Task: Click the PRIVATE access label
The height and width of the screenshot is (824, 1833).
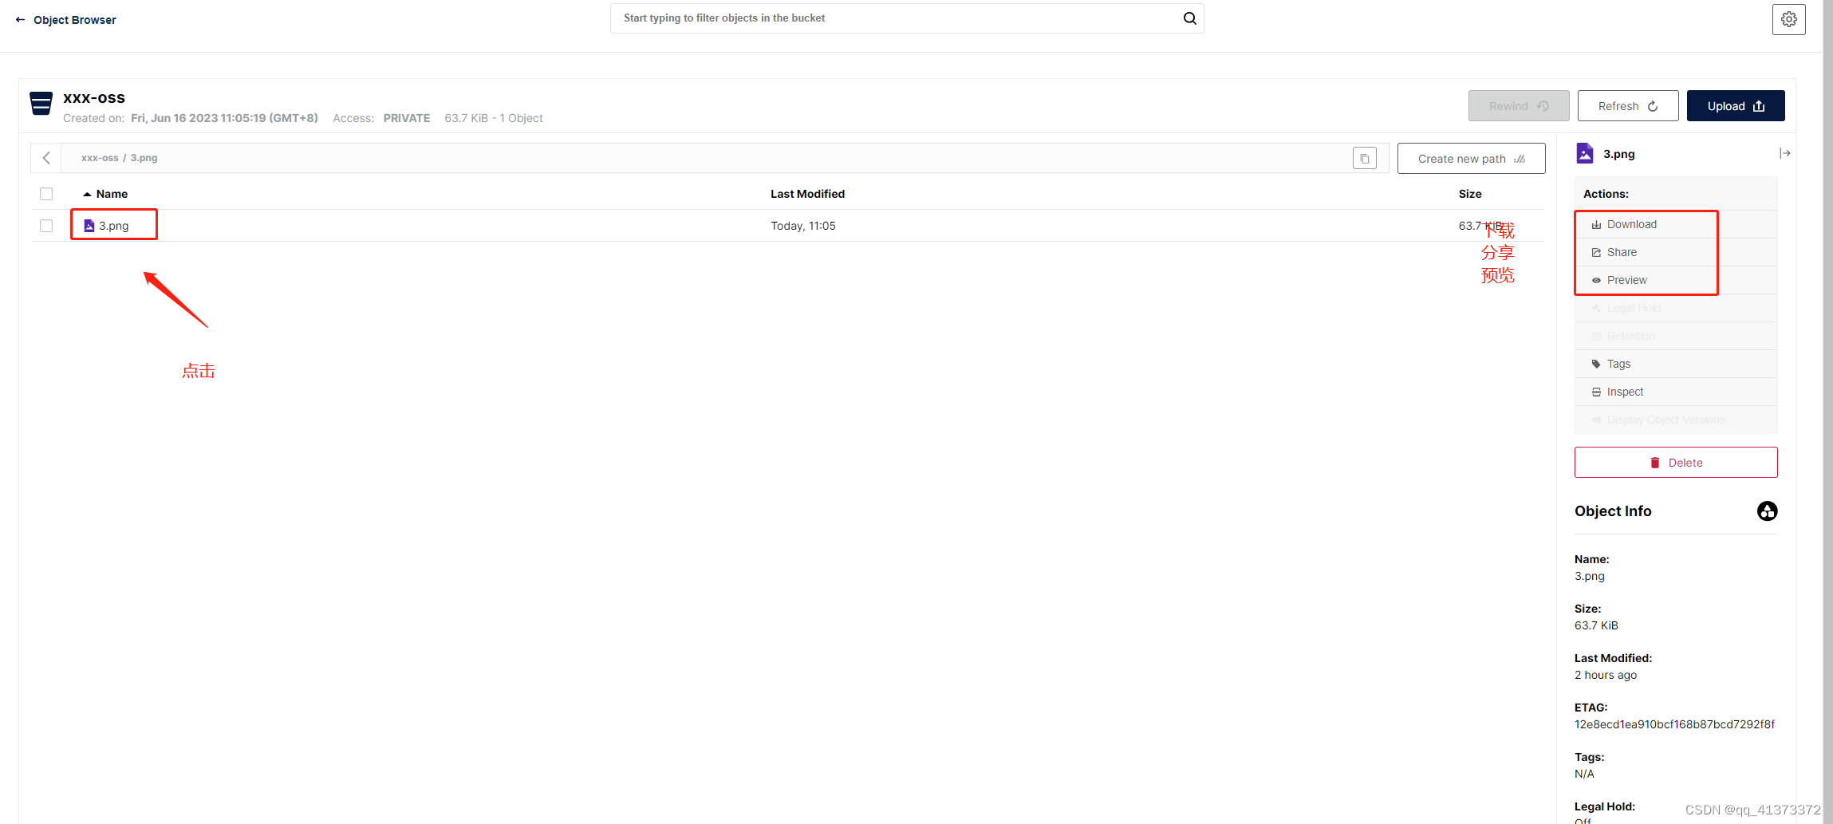Action: coord(407,118)
